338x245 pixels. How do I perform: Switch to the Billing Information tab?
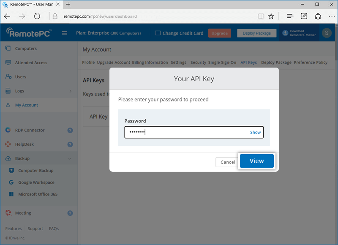point(150,63)
